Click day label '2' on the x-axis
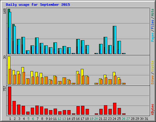 coord(15,119)
